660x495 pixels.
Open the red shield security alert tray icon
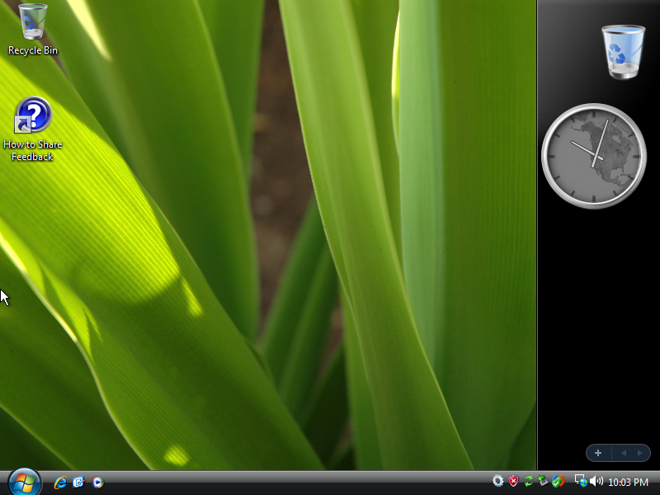[x=513, y=481]
